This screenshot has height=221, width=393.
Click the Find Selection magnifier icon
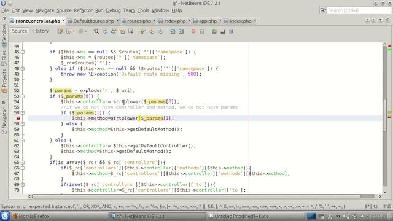click(x=96, y=31)
